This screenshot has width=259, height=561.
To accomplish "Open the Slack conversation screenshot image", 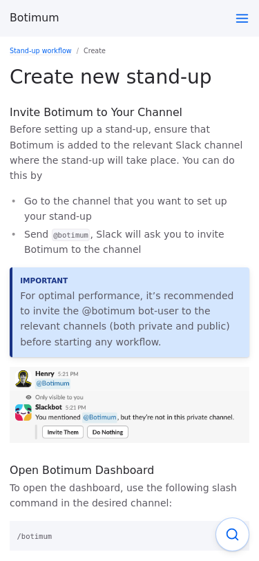I will pos(130,405).
